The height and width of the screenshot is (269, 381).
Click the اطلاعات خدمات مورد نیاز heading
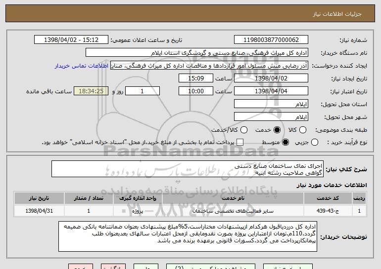332,185
